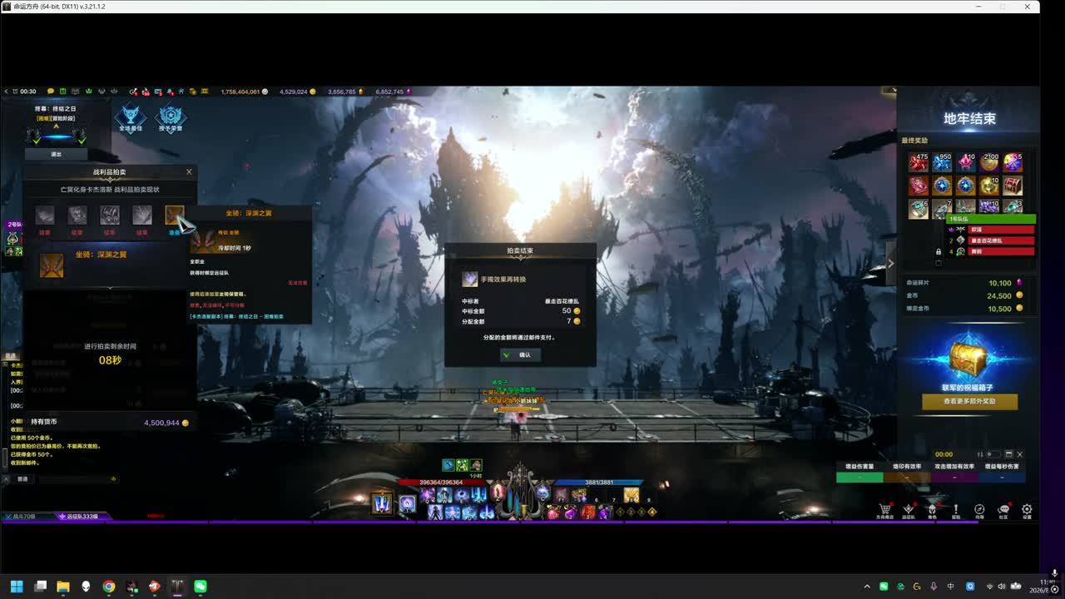Open Windows Start menu
This screenshot has height=599, width=1065.
(17, 587)
